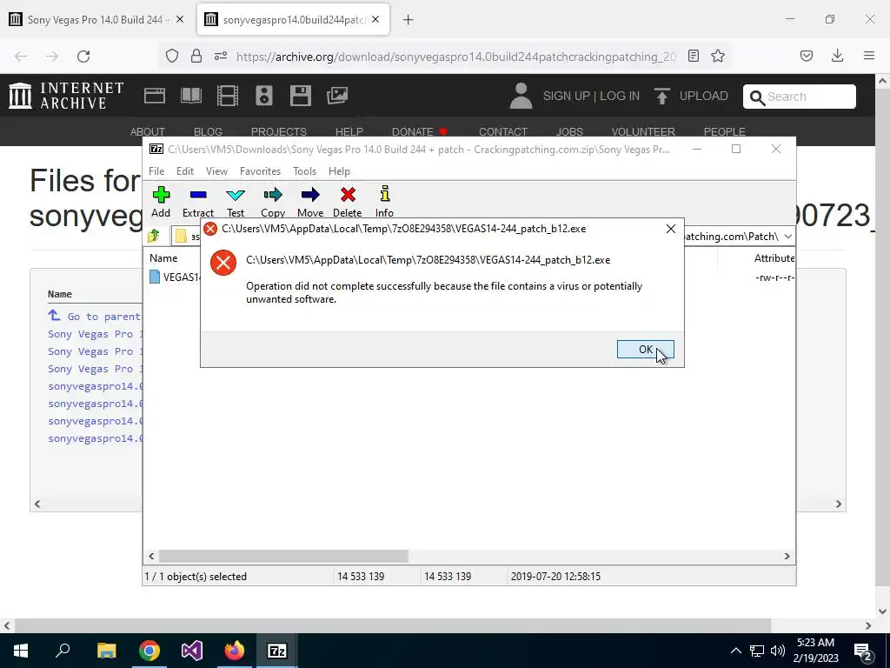Screen dimensions: 890x668
Task: Click the Web (Wayback) icon in Archive nav
Action: click(x=155, y=96)
